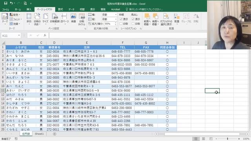The height and width of the screenshot is (141, 251).
Task: Open the ファイル (File) tab
Action: (x=5, y=9)
